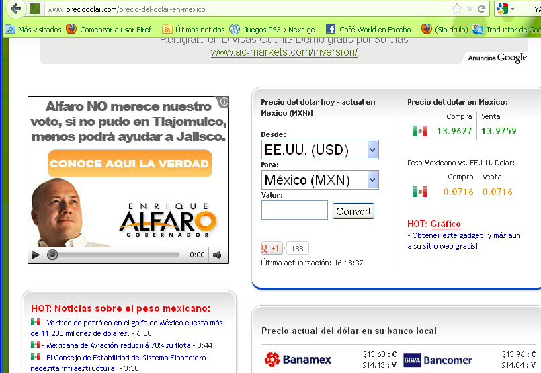541x373 pixels.
Task: Click the Convert button
Action: [353, 211]
